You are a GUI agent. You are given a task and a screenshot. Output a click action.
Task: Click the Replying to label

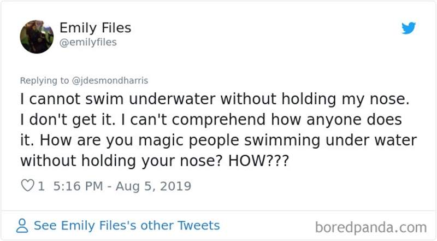tap(45, 80)
